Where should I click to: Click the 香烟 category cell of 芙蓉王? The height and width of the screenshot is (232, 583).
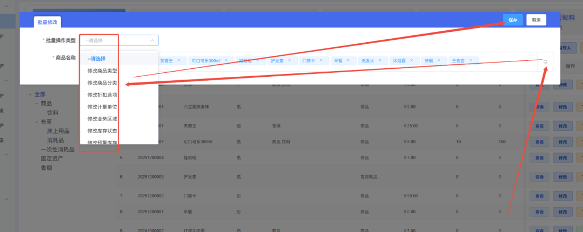point(276,126)
